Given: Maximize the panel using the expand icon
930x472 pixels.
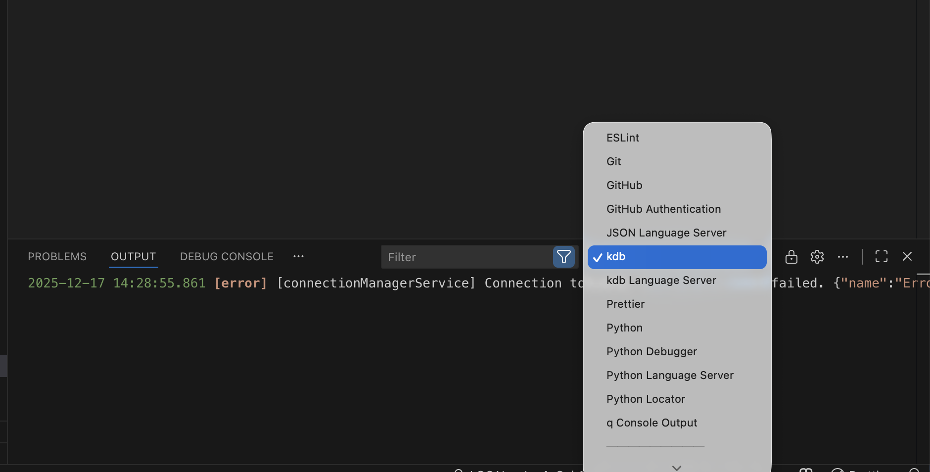Looking at the screenshot, I should tap(882, 256).
